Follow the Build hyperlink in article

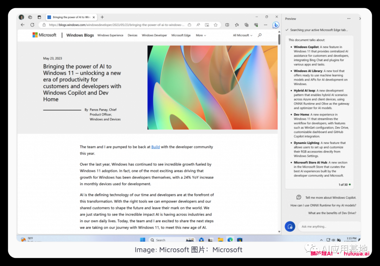[x=156, y=147]
